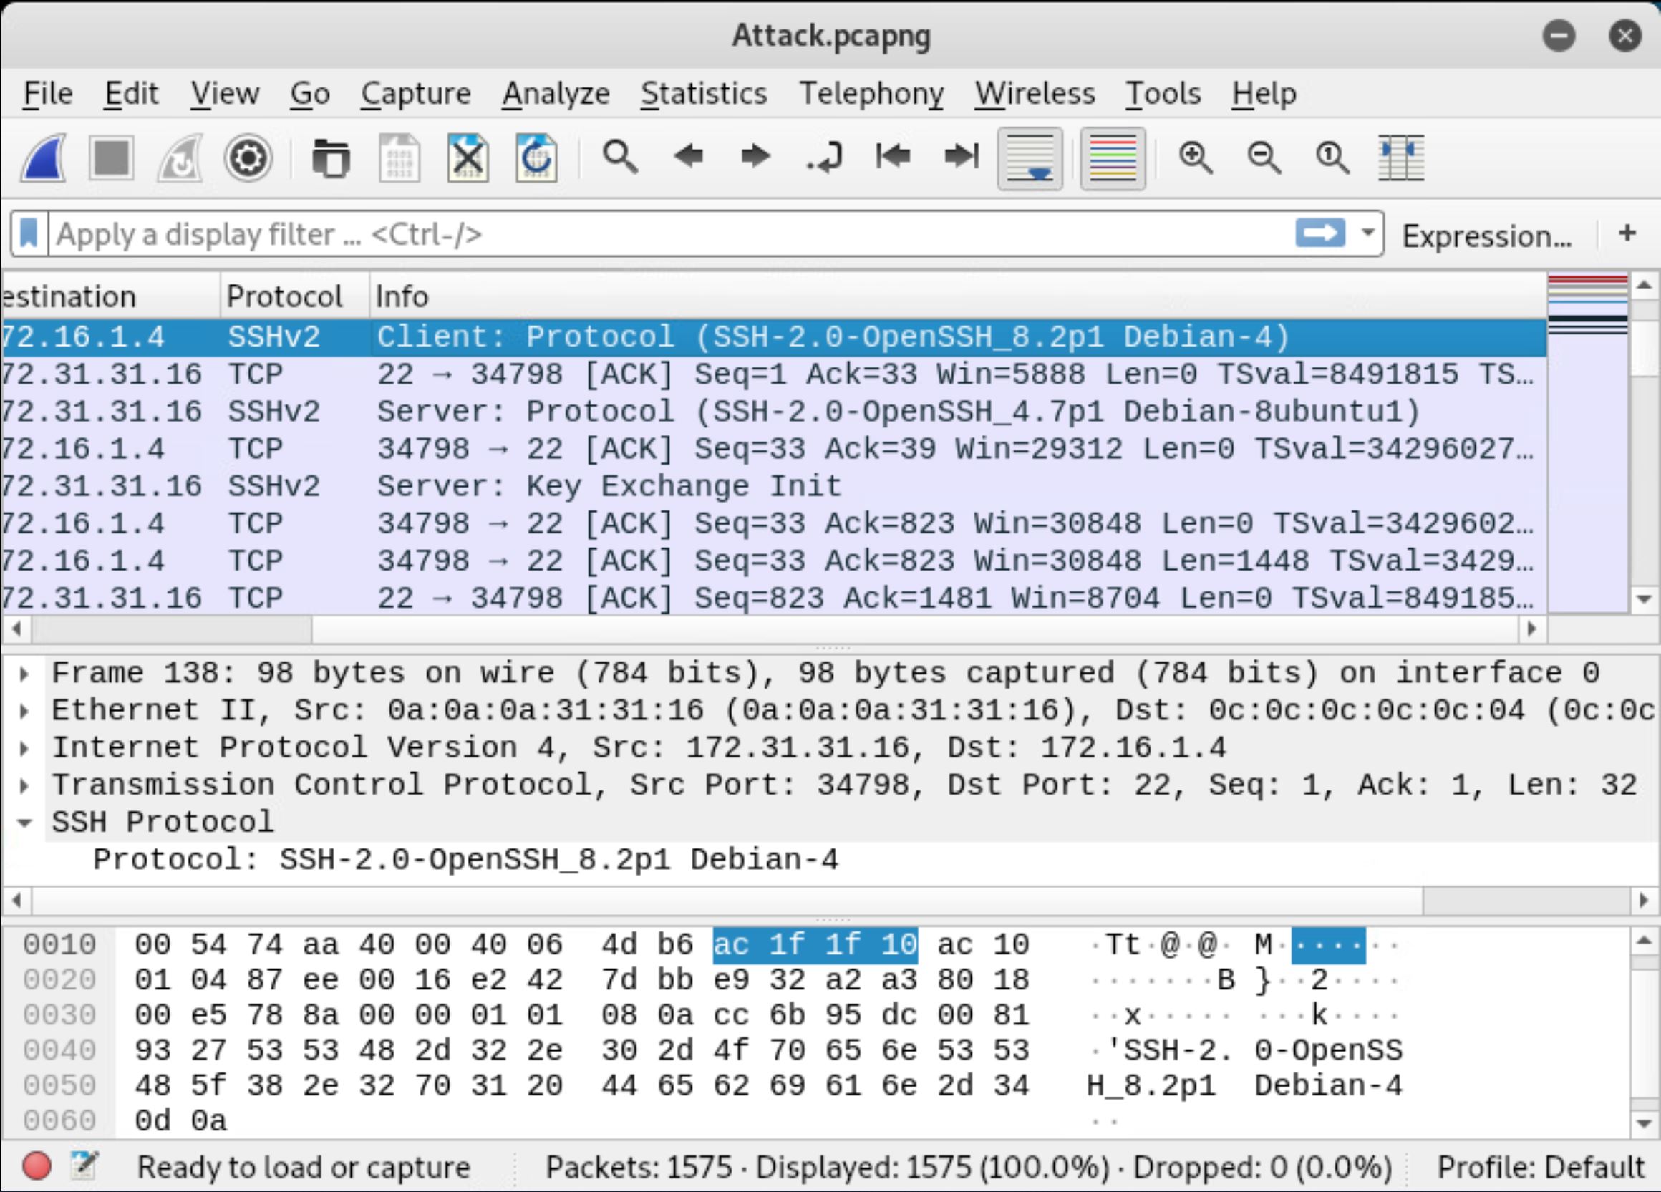Click the resize columns icon
The height and width of the screenshot is (1192, 1661).
pos(1400,158)
